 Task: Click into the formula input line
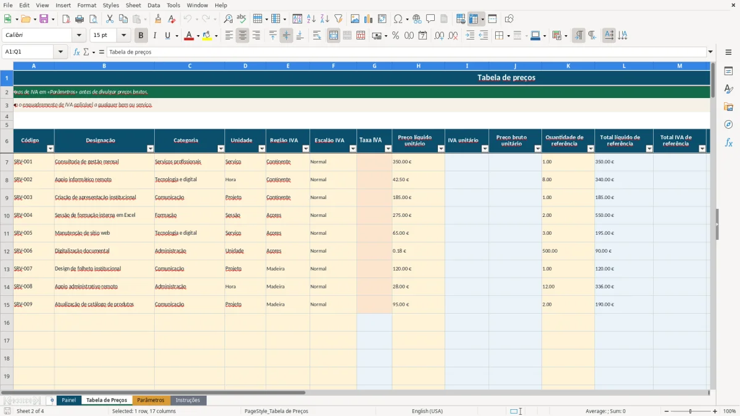(x=406, y=52)
